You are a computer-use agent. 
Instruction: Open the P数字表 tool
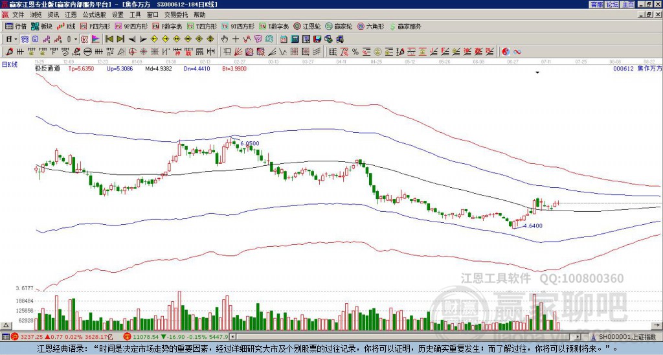tap(168, 26)
